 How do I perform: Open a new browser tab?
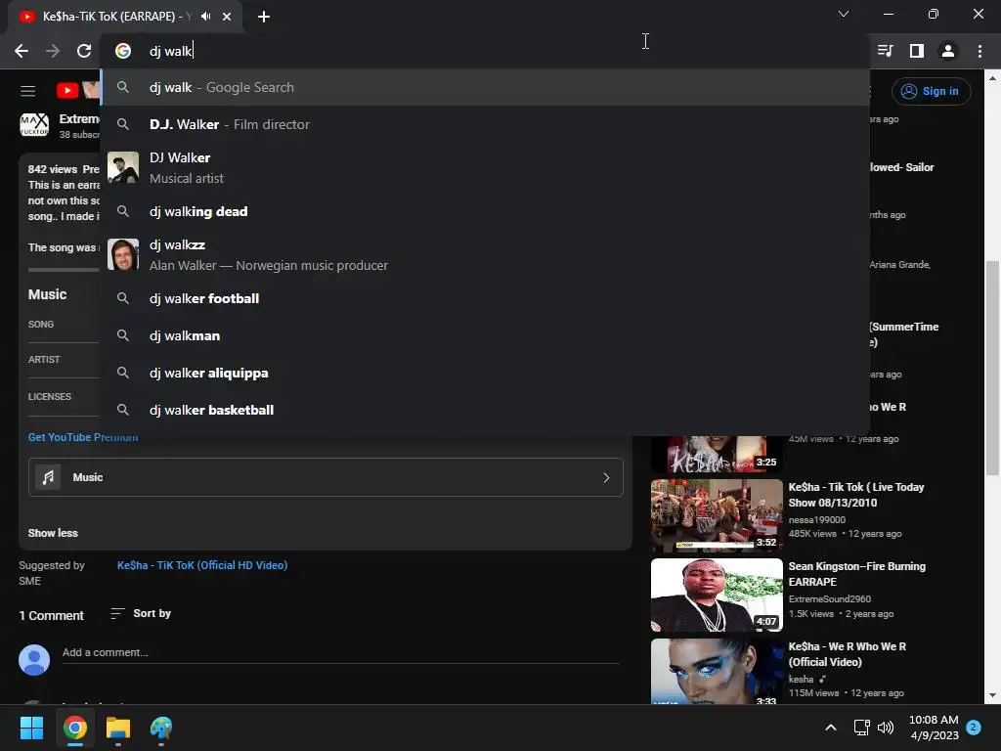[264, 17]
